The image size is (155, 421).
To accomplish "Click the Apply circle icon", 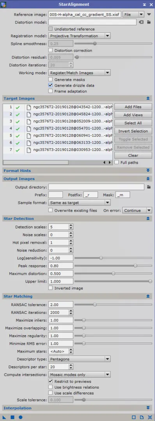I will (20, 417).
